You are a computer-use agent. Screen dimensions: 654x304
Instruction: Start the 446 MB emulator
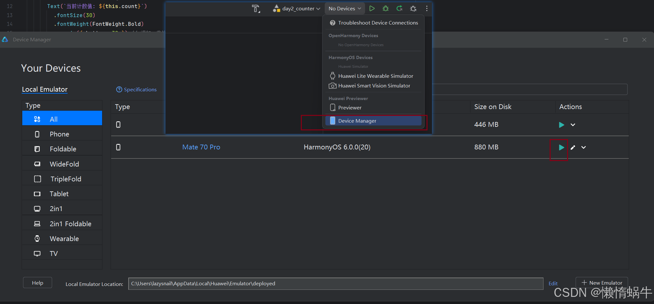pos(561,125)
